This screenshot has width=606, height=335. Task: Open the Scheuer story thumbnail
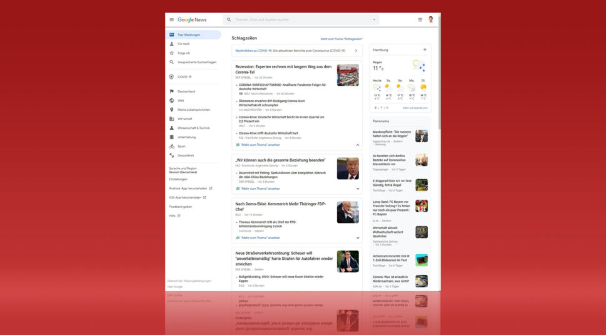[348, 262]
